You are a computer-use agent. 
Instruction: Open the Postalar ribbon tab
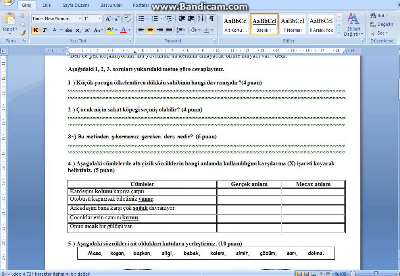tap(141, 5)
